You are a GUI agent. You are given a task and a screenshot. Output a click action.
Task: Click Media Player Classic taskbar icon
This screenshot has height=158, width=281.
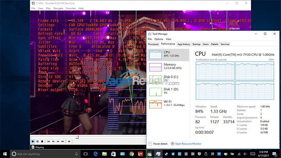[149, 154]
